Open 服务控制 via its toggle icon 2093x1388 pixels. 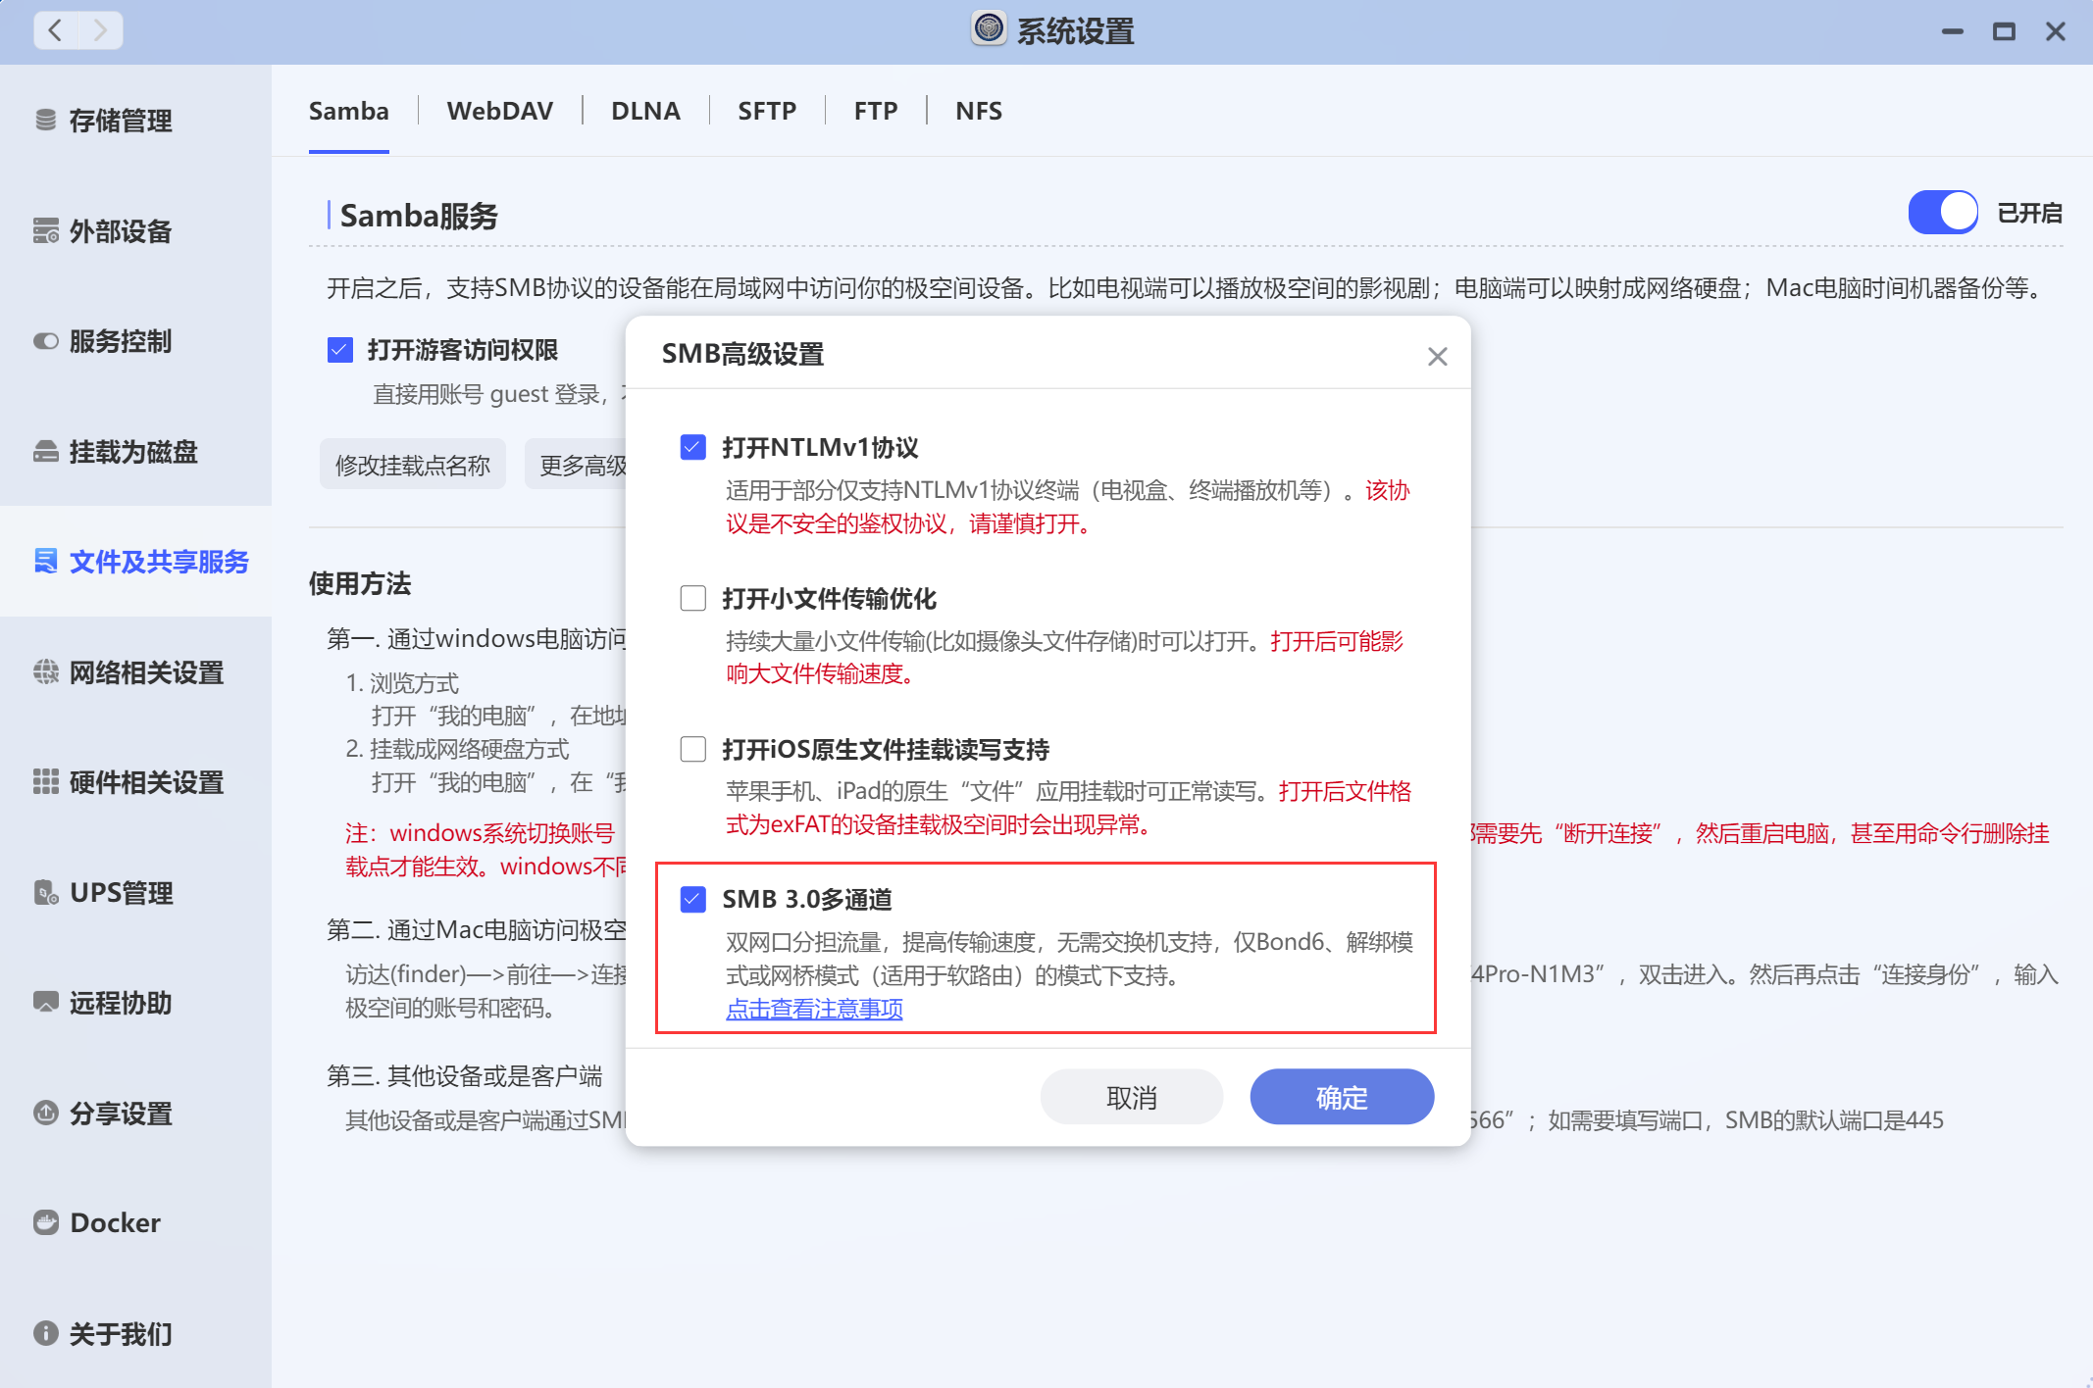(x=45, y=341)
